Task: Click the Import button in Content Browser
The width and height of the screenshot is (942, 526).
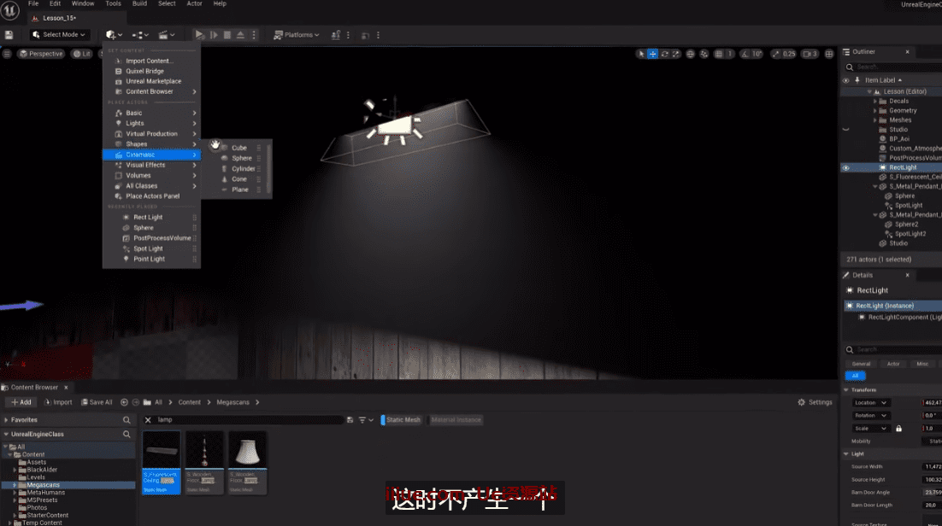Action: tap(58, 402)
